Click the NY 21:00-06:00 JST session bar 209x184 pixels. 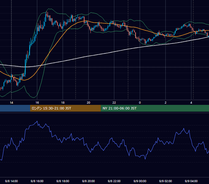pyautogui.click(x=155, y=108)
